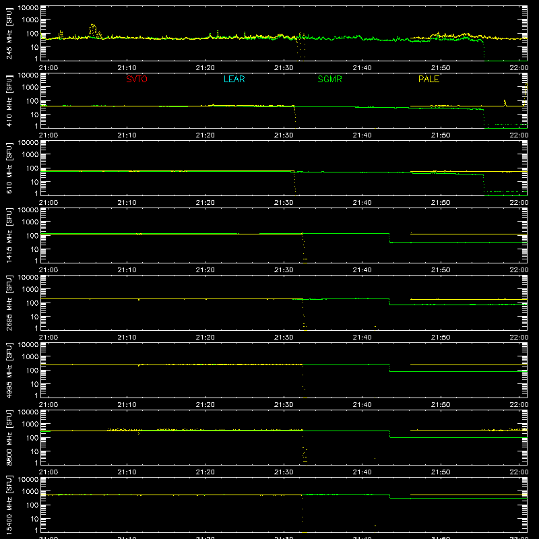Select the '410 MHz [SFU]' axis title
This screenshot has height=539, width=539.
pos(9,100)
